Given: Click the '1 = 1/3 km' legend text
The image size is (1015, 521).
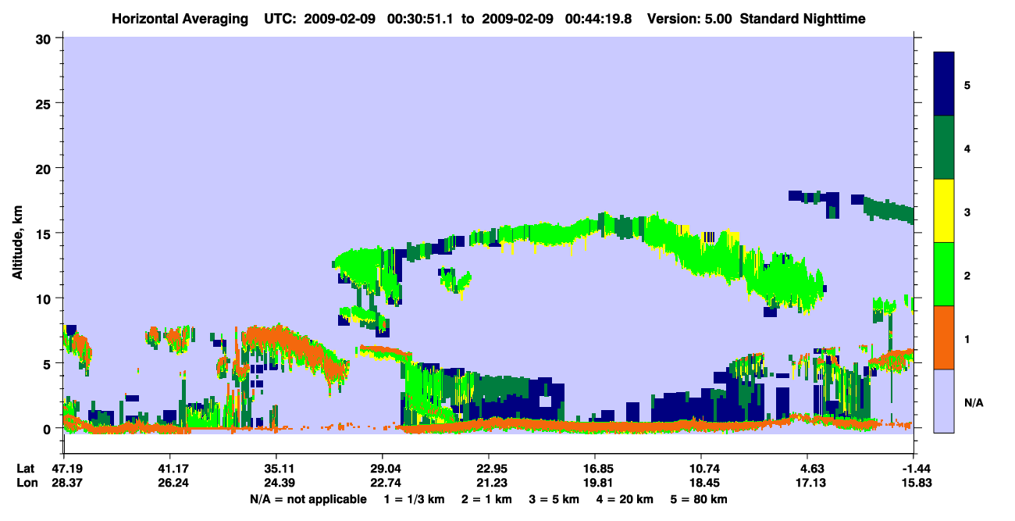Looking at the screenshot, I should (415, 499).
